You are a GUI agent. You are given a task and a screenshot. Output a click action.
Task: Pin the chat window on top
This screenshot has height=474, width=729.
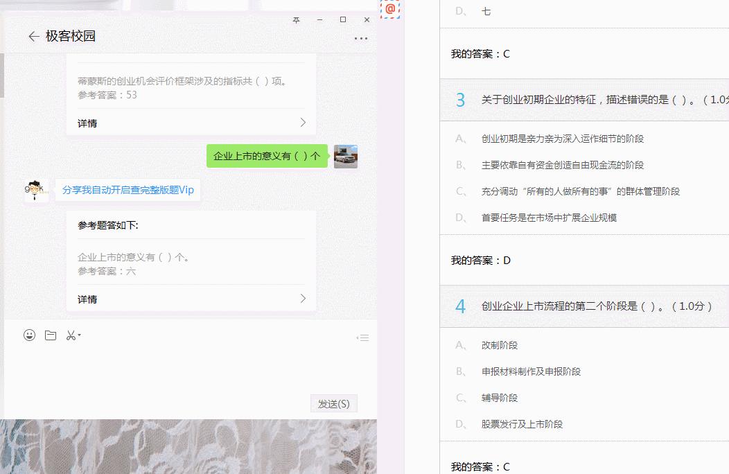(x=296, y=20)
